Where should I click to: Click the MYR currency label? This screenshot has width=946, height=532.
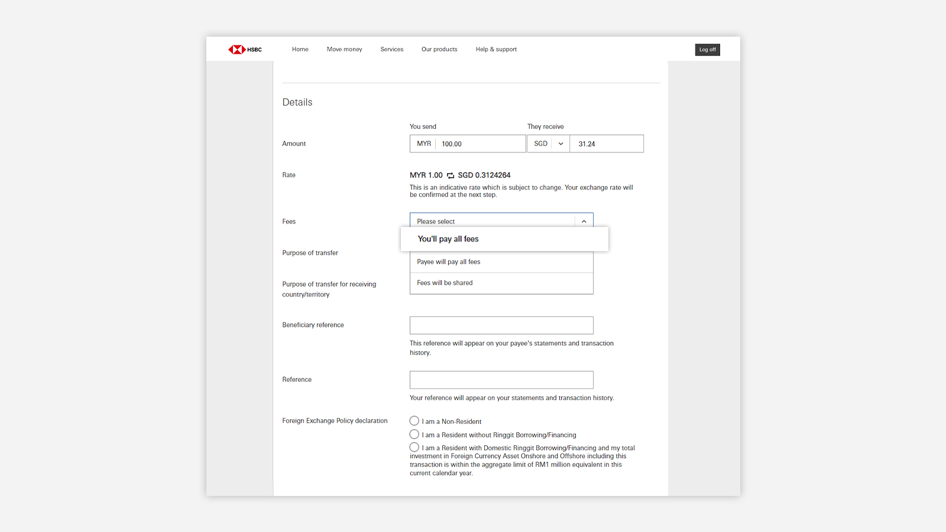point(424,144)
